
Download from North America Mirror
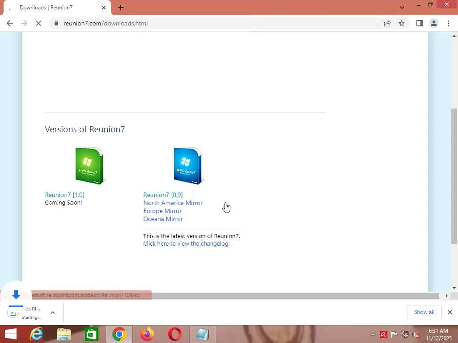[173, 203]
